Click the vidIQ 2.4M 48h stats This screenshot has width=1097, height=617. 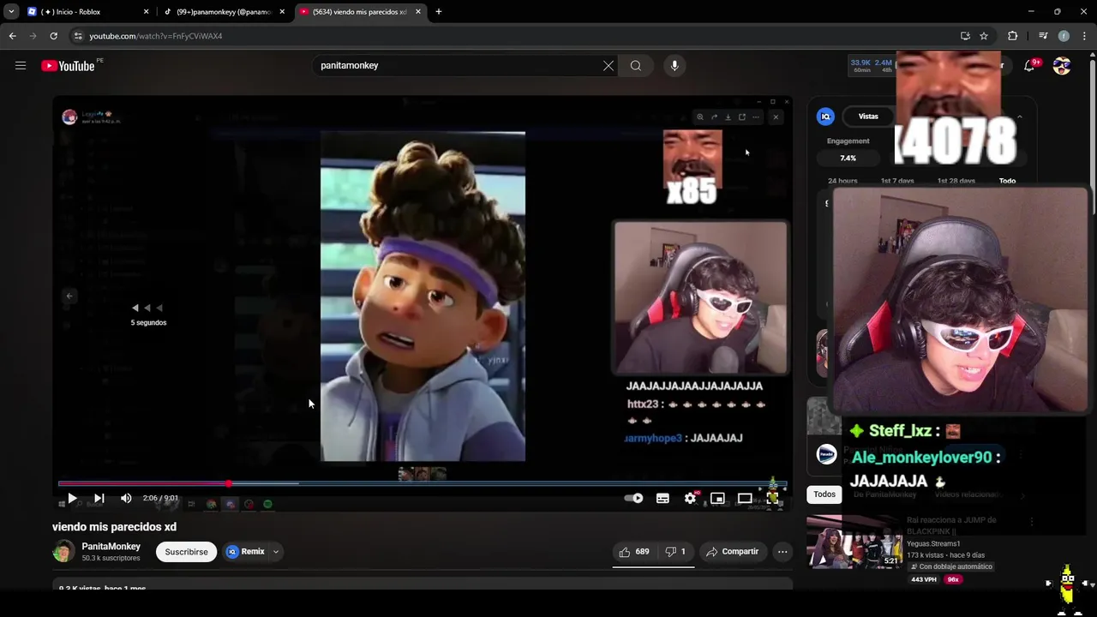(x=883, y=65)
